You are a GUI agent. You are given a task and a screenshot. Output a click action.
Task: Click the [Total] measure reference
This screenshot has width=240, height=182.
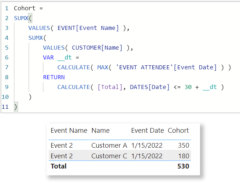110,87
